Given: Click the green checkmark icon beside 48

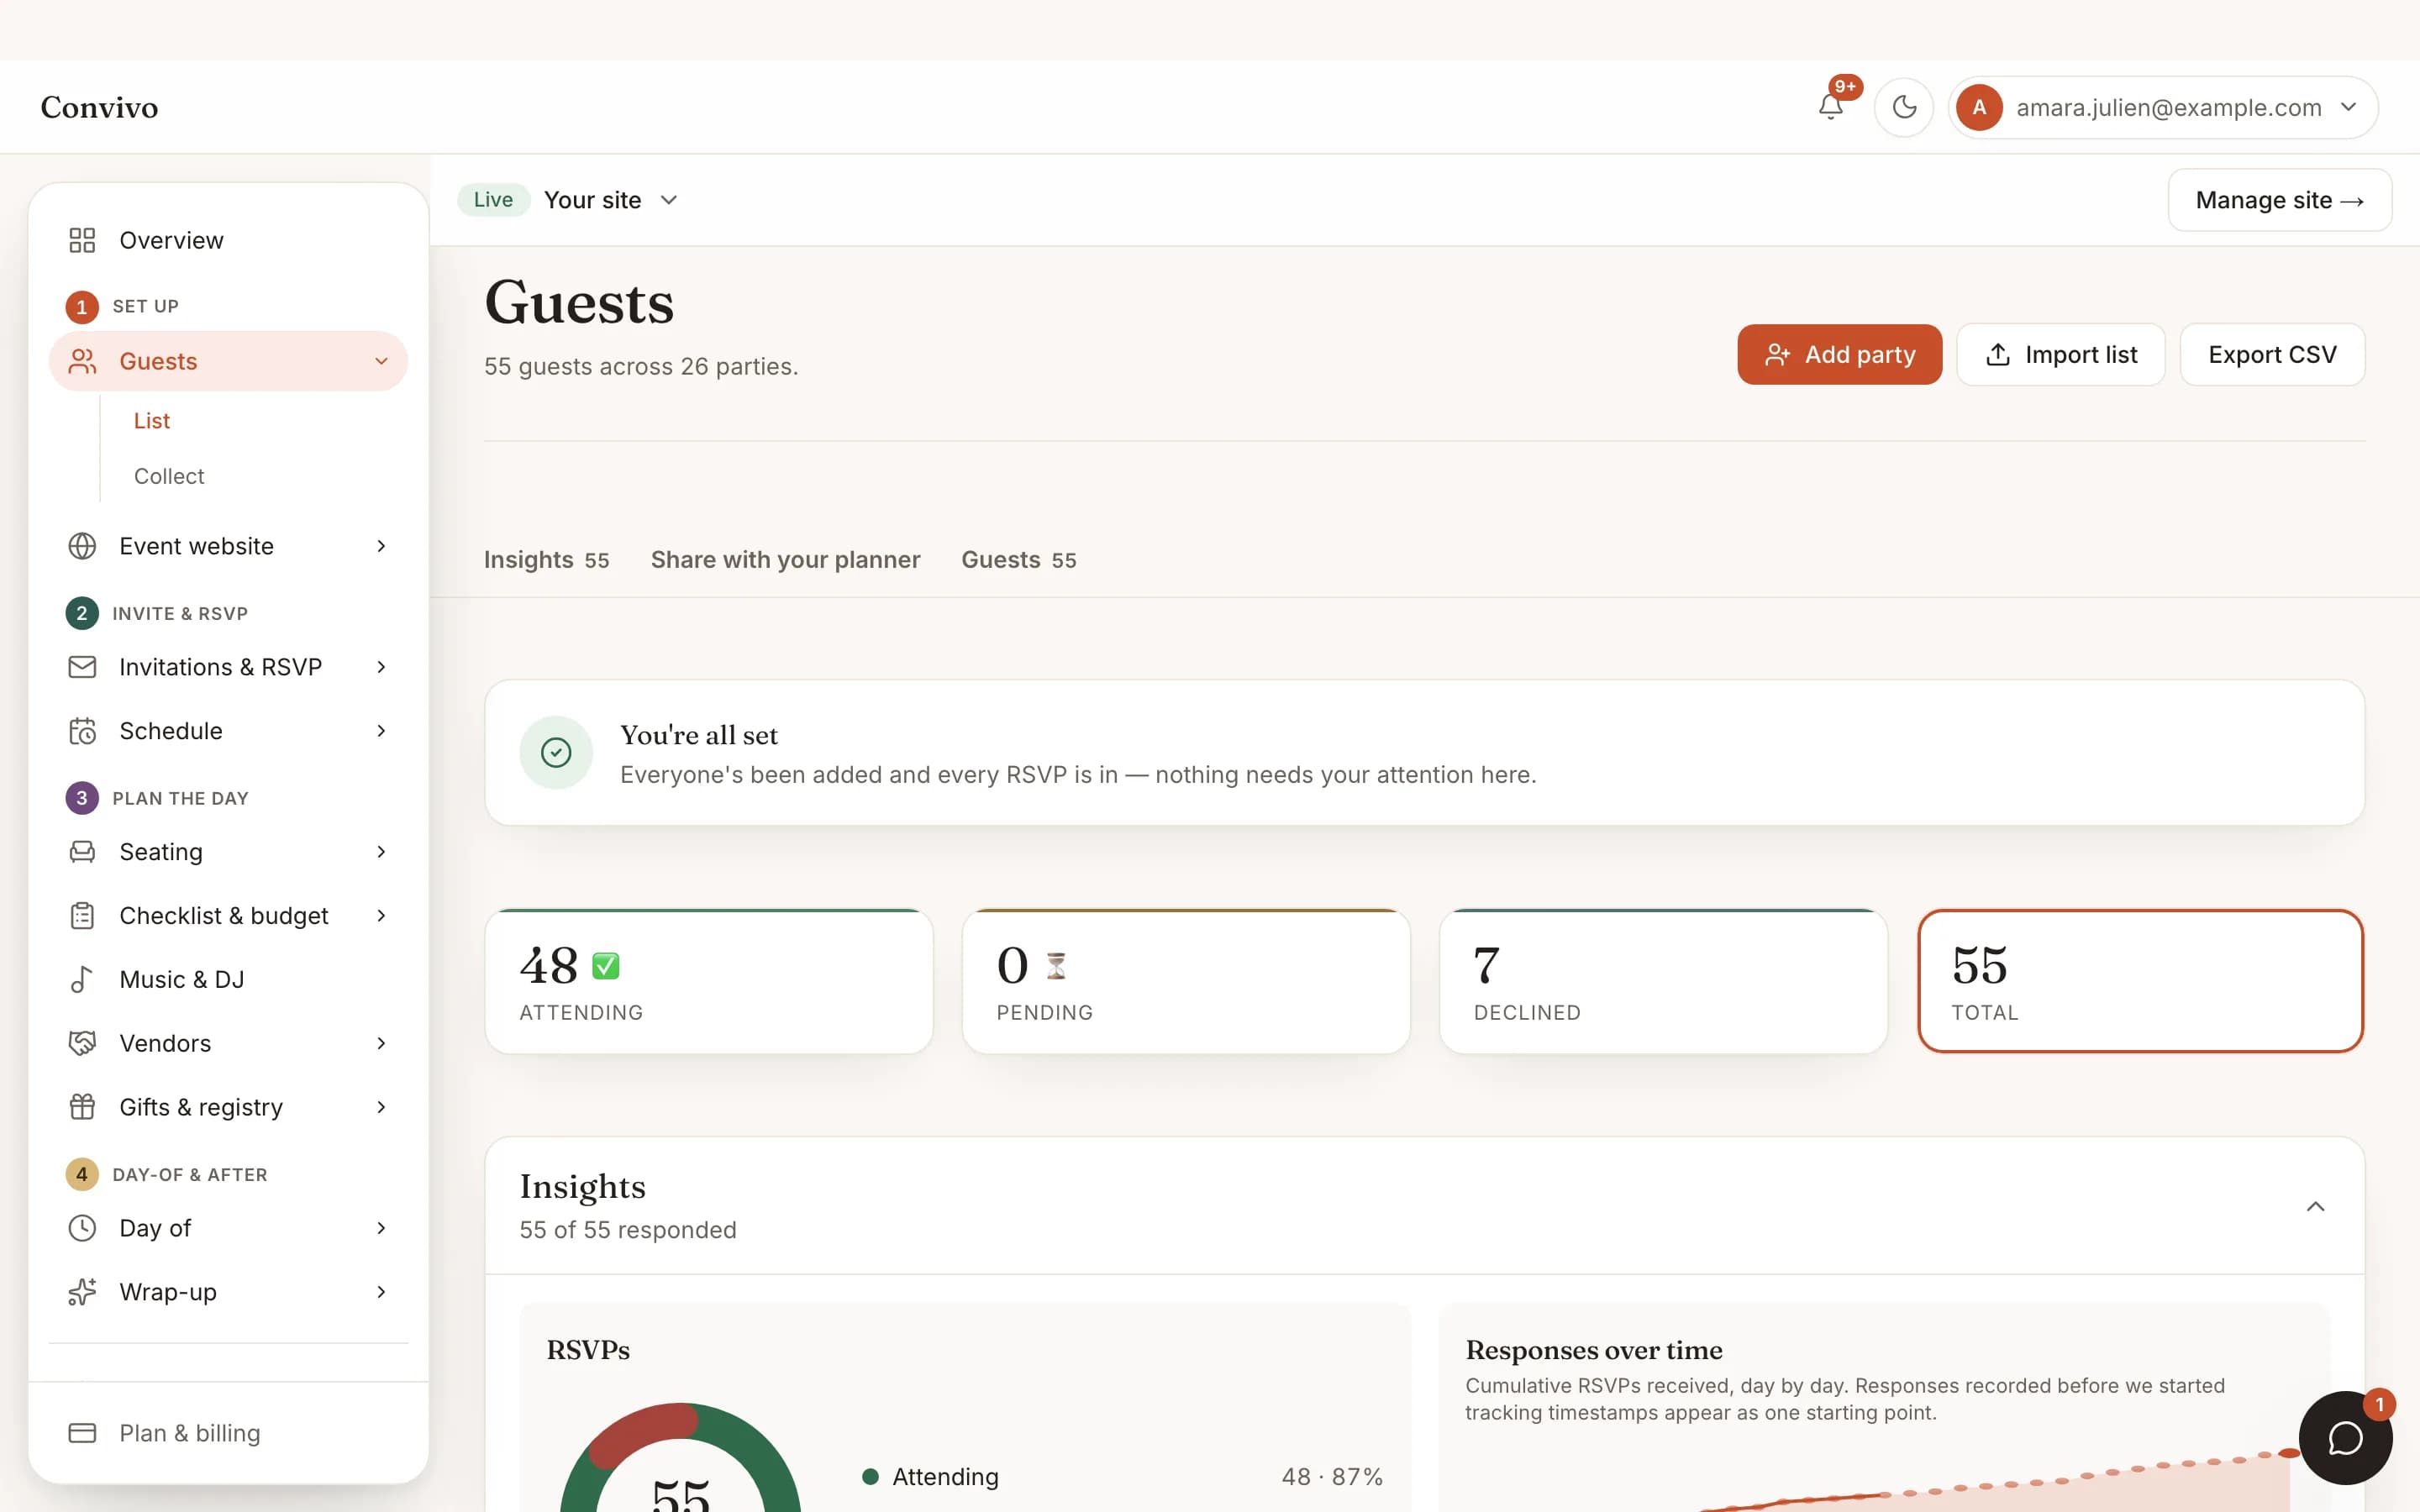Looking at the screenshot, I should pos(606,966).
